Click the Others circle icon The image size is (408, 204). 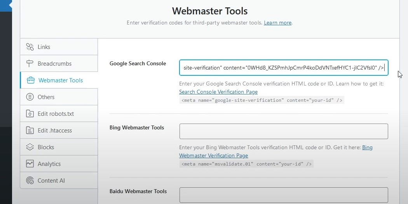point(30,97)
